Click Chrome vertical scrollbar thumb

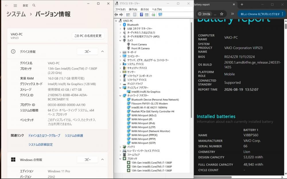click(286, 26)
